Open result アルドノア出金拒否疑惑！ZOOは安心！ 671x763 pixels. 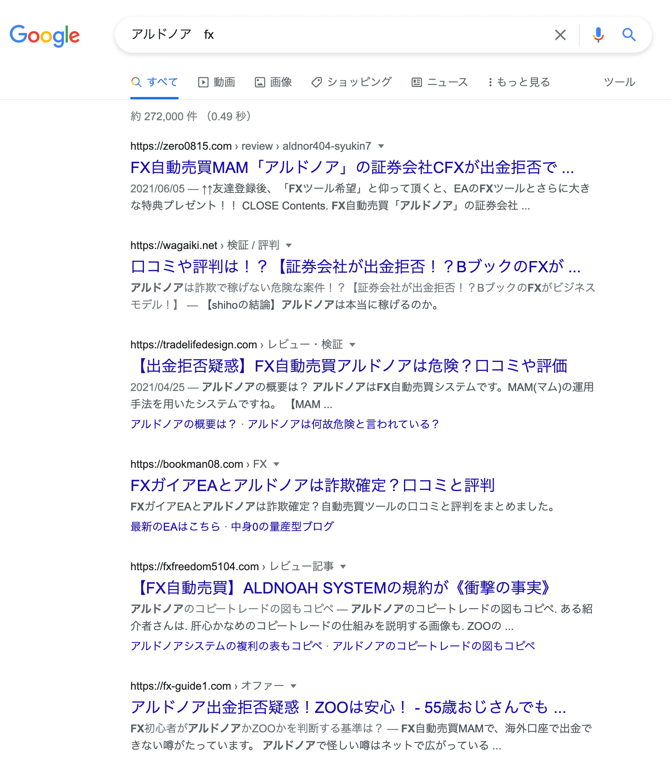click(348, 708)
